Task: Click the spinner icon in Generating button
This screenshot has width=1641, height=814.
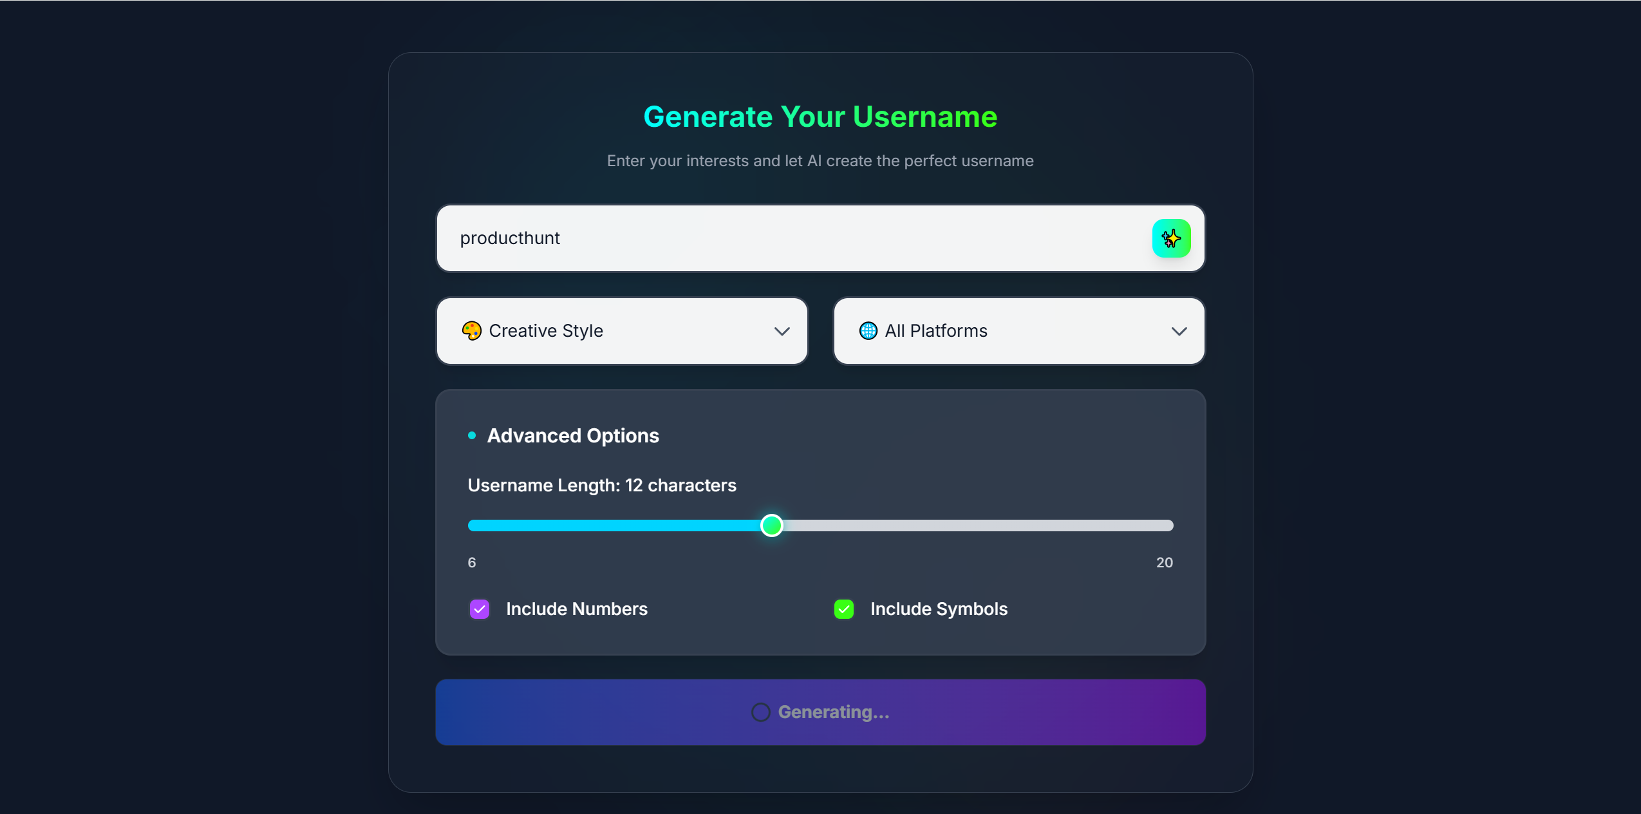Action: [761, 712]
